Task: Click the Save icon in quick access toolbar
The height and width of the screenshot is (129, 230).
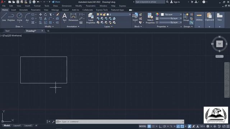Action: click(18, 2)
